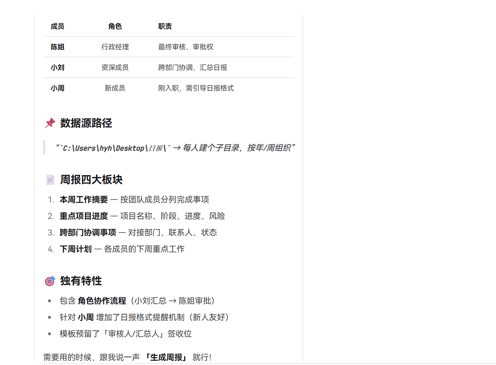Screen dimensions: 496x365
Task: Click the 最终审核、审批权 cell
Action: pyautogui.click(x=186, y=47)
